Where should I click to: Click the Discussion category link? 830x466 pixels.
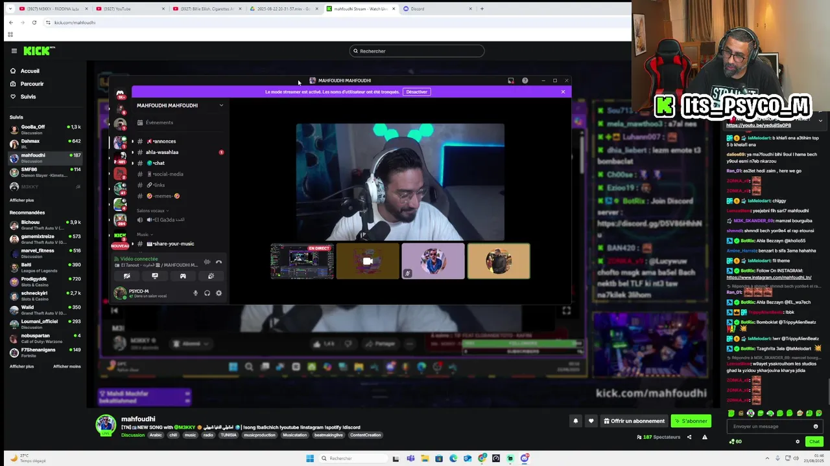click(133, 435)
